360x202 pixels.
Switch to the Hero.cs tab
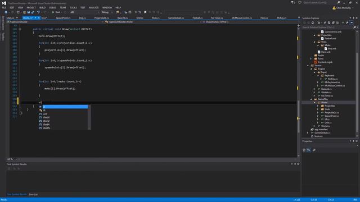coord(264,18)
